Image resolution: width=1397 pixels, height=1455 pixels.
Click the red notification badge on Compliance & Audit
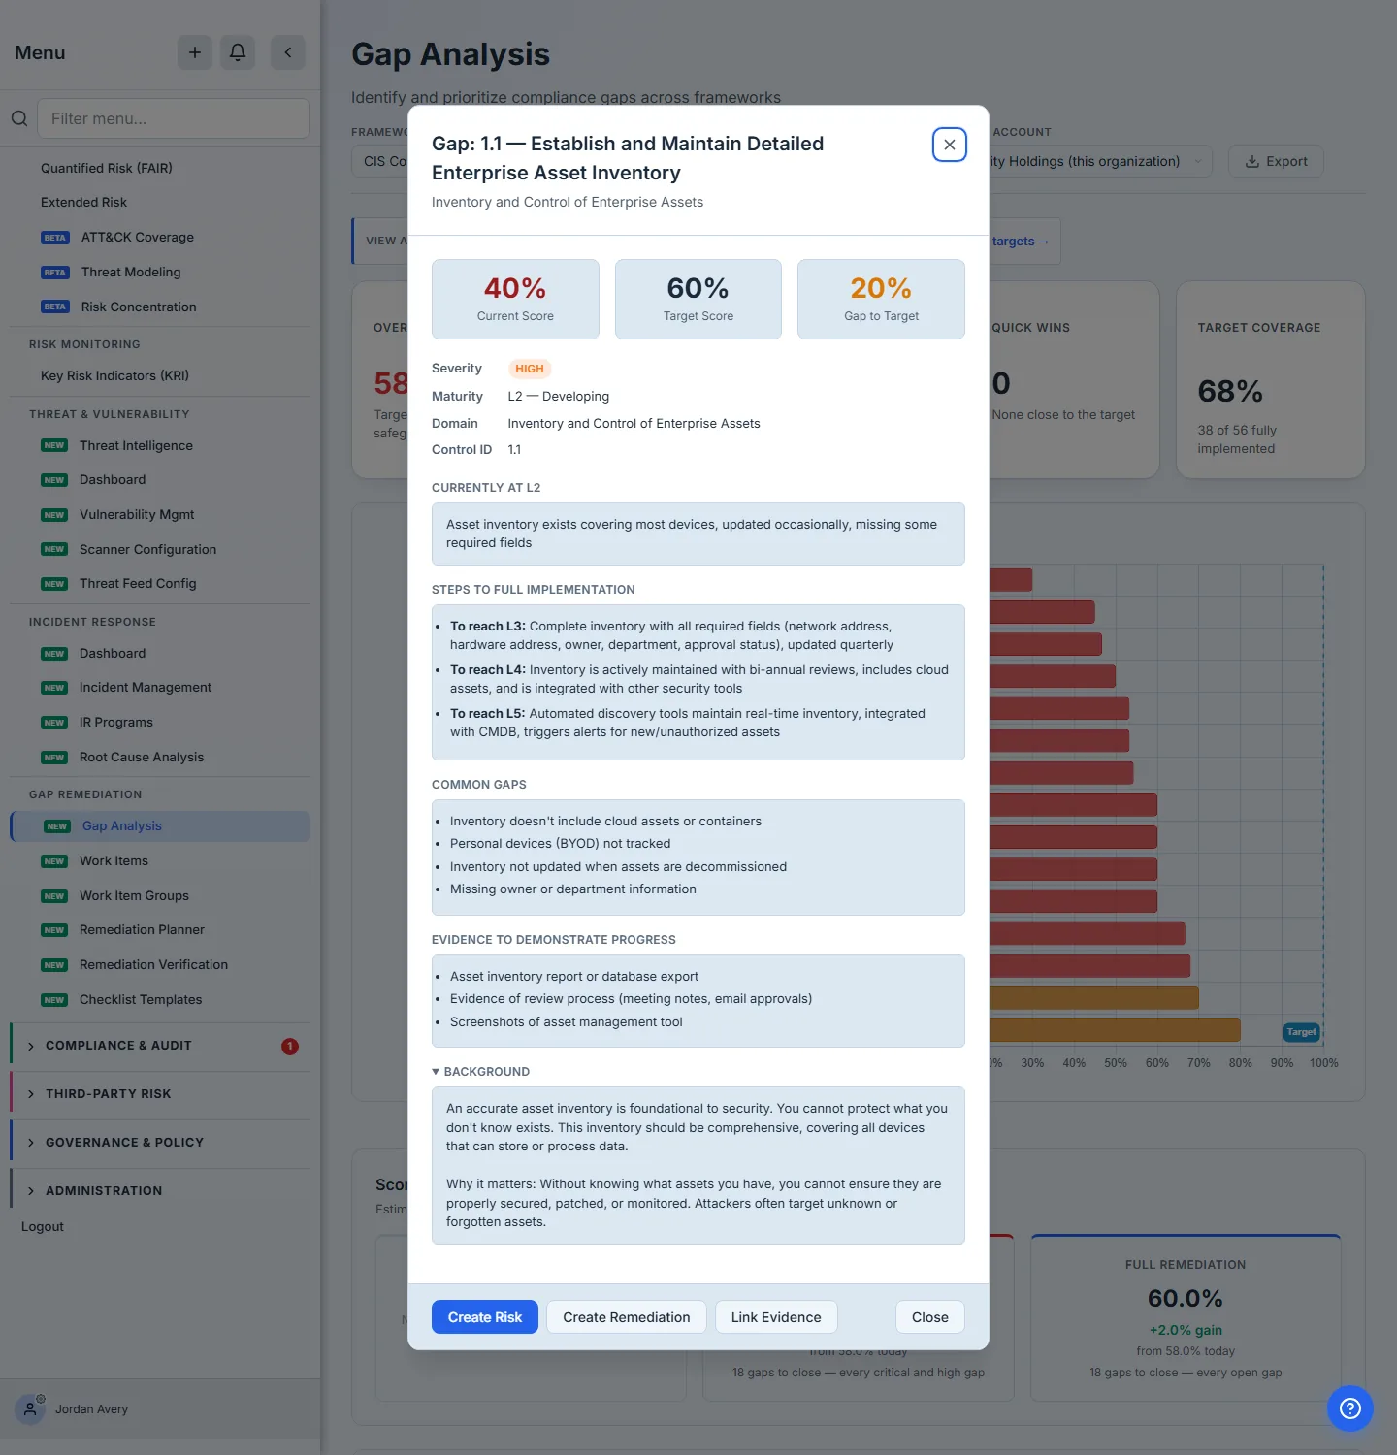pyautogui.click(x=290, y=1047)
